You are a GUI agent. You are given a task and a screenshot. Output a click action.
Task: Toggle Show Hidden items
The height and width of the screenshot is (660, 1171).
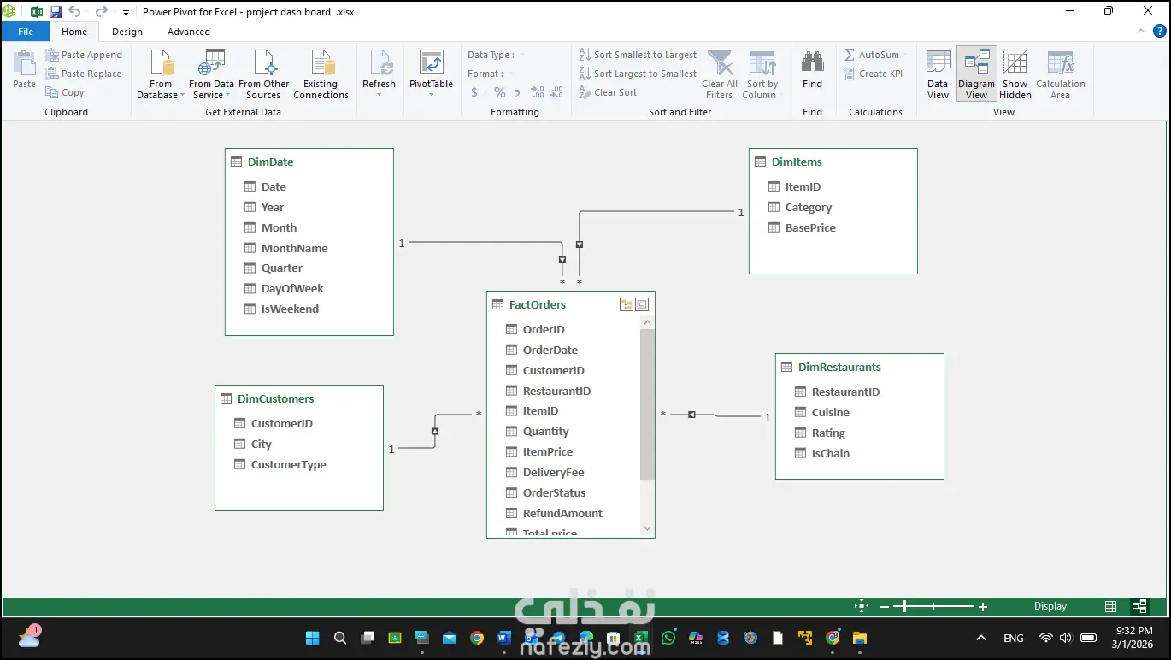pos(1015,74)
